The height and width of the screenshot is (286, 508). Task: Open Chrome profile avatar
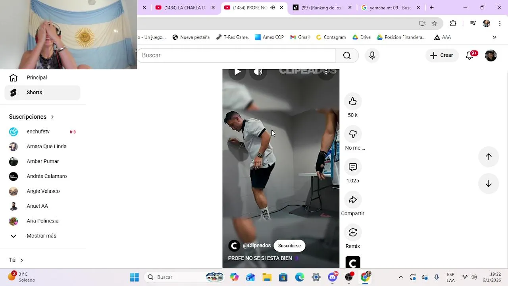pos(486,23)
